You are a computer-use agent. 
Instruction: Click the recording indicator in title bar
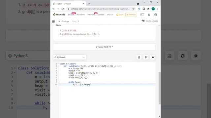pos(138,4)
